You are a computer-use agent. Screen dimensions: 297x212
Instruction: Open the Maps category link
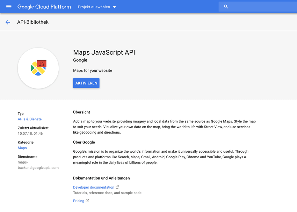tap(22, 148)
